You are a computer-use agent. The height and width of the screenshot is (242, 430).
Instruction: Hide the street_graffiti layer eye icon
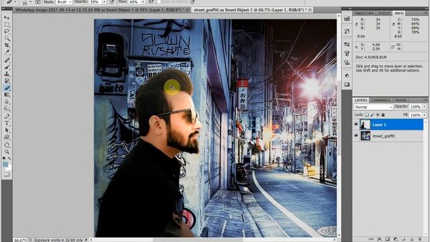[x=356, y=136]
